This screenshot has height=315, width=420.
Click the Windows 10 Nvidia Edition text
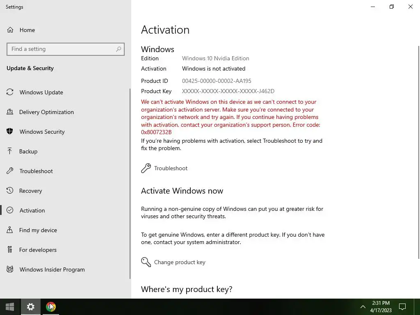pyautogui.click(x=216, y=58)
